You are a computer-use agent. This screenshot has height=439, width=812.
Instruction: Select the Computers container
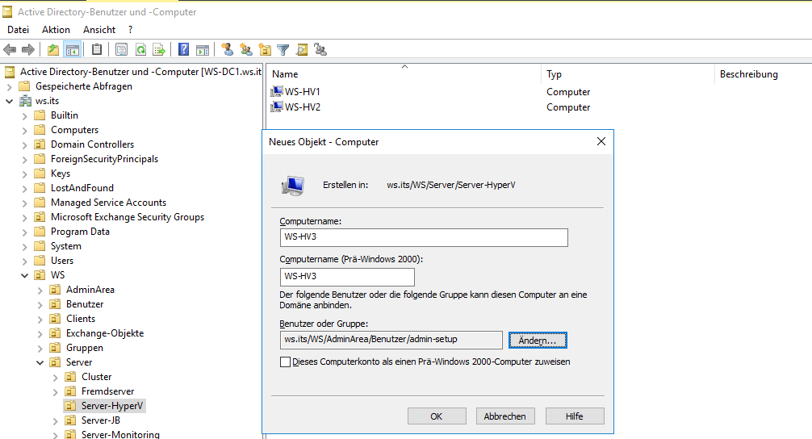(x=74, y=130)
